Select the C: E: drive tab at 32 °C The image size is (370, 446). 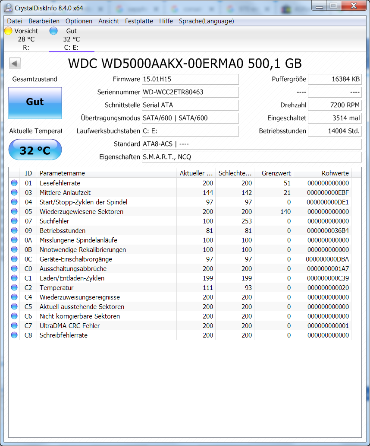pyautogui.click(x=72, y=39)
